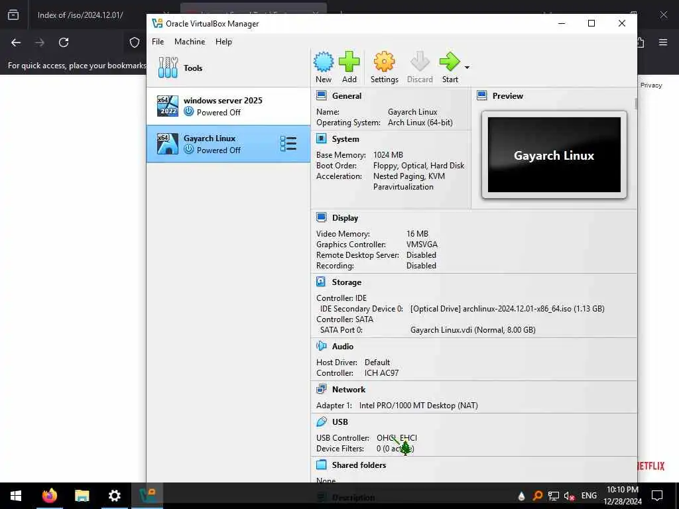Open the browser tab overview icon

[x=13, y=15]
